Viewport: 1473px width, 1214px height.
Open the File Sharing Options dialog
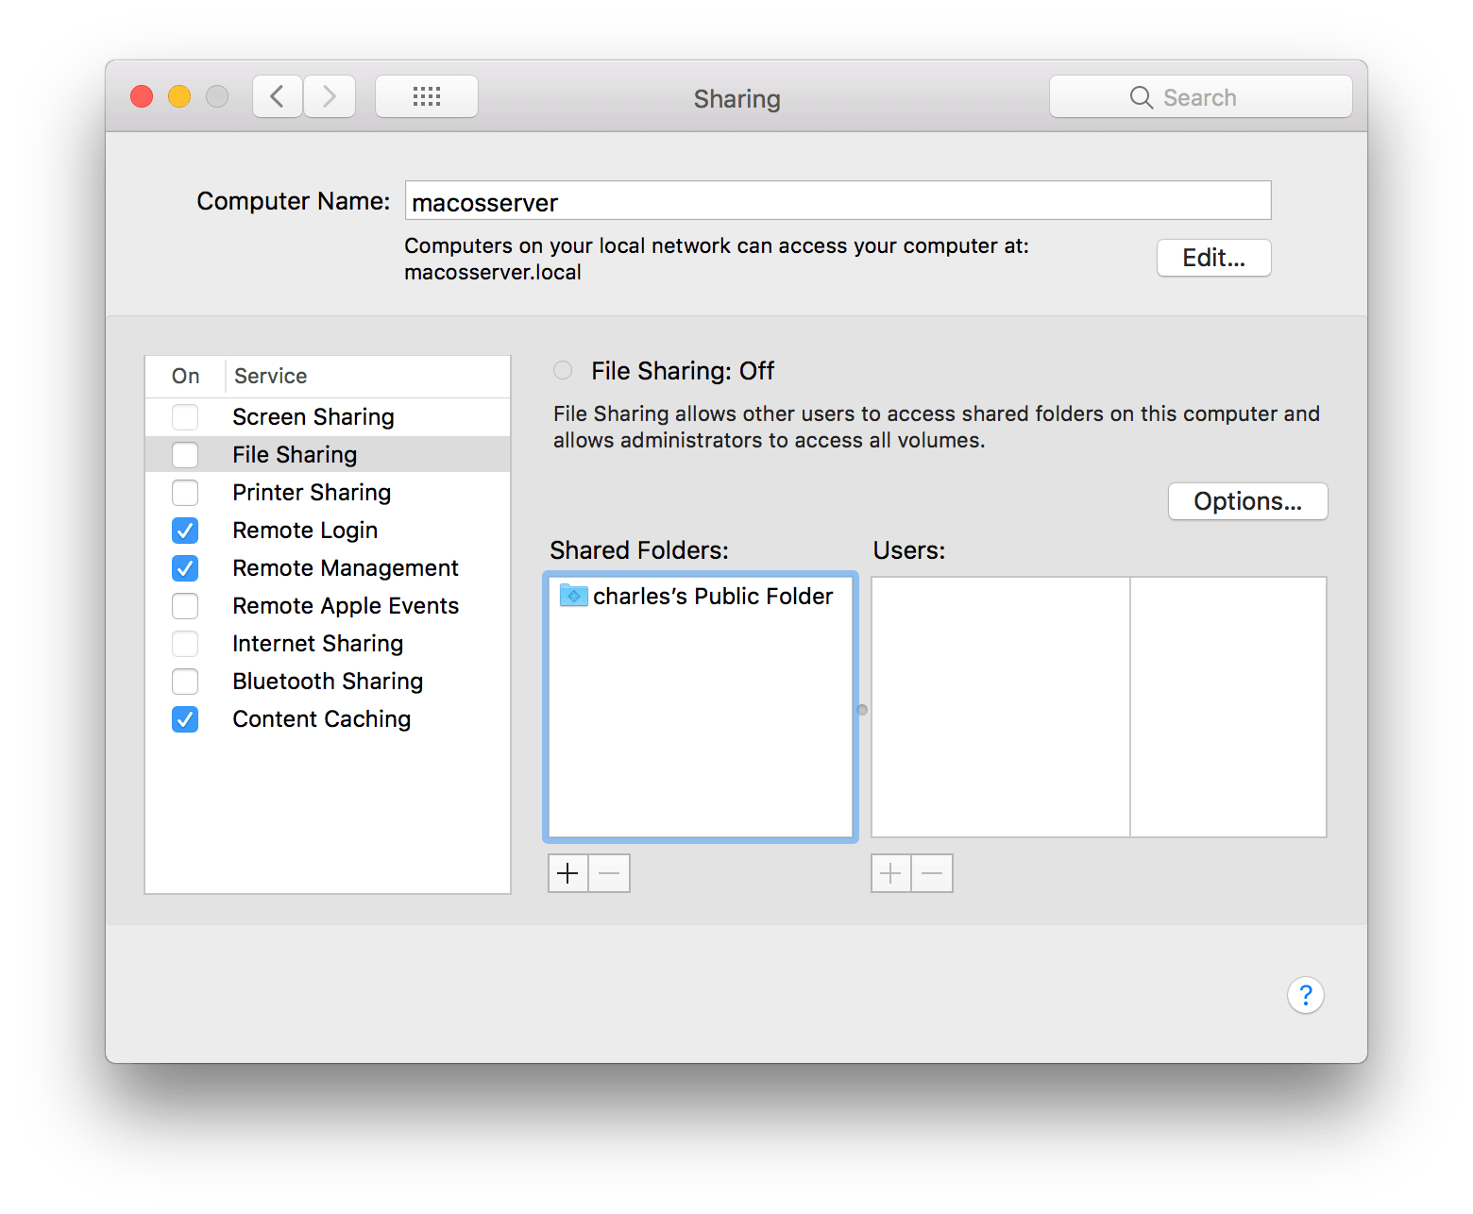tap(1247, 501)
